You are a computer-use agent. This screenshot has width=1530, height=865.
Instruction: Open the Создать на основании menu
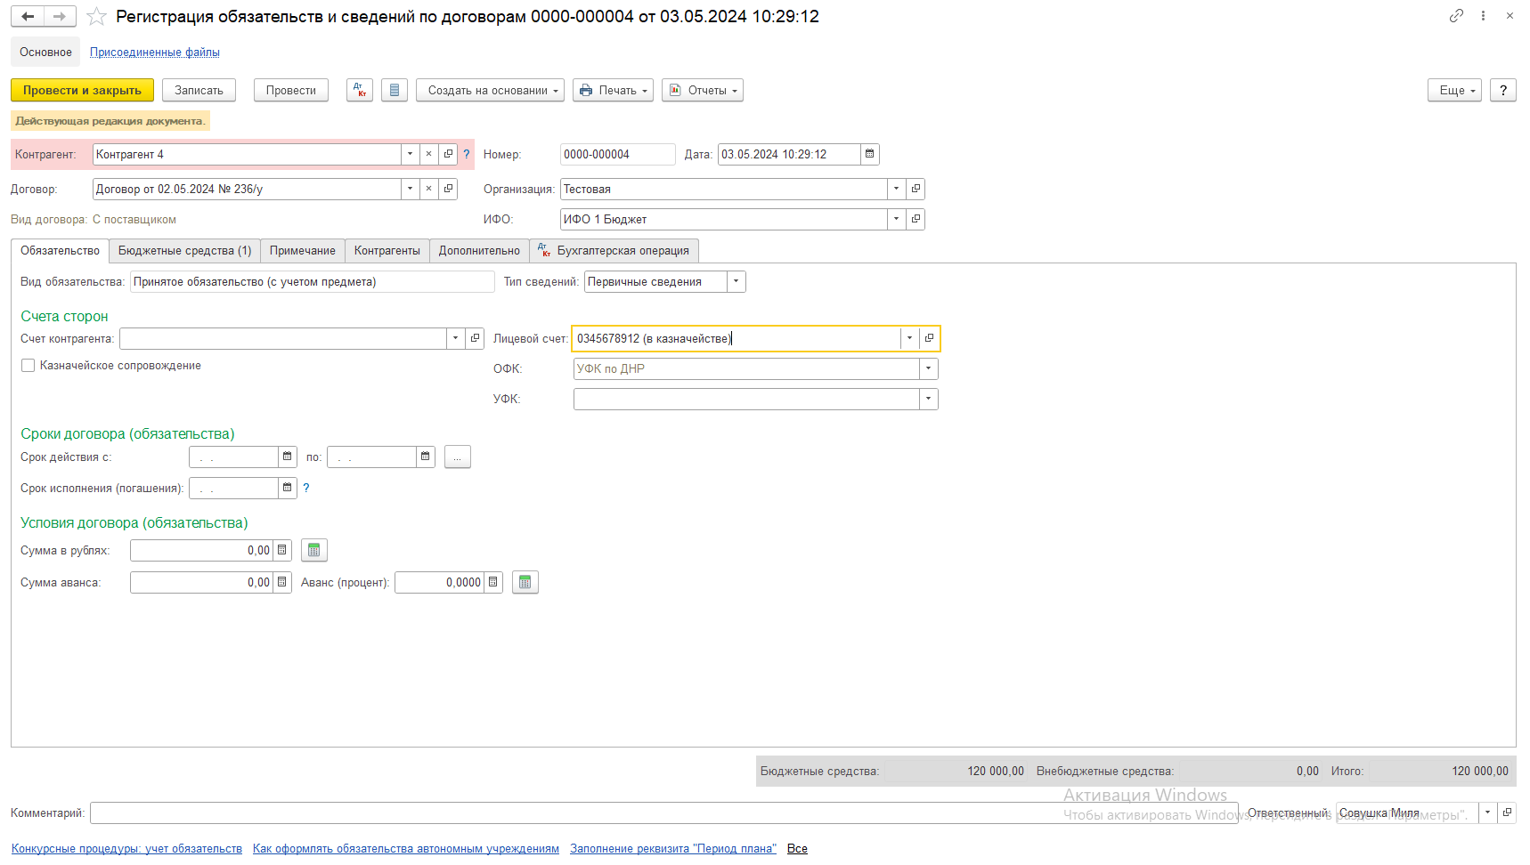(x=491, y=90)
